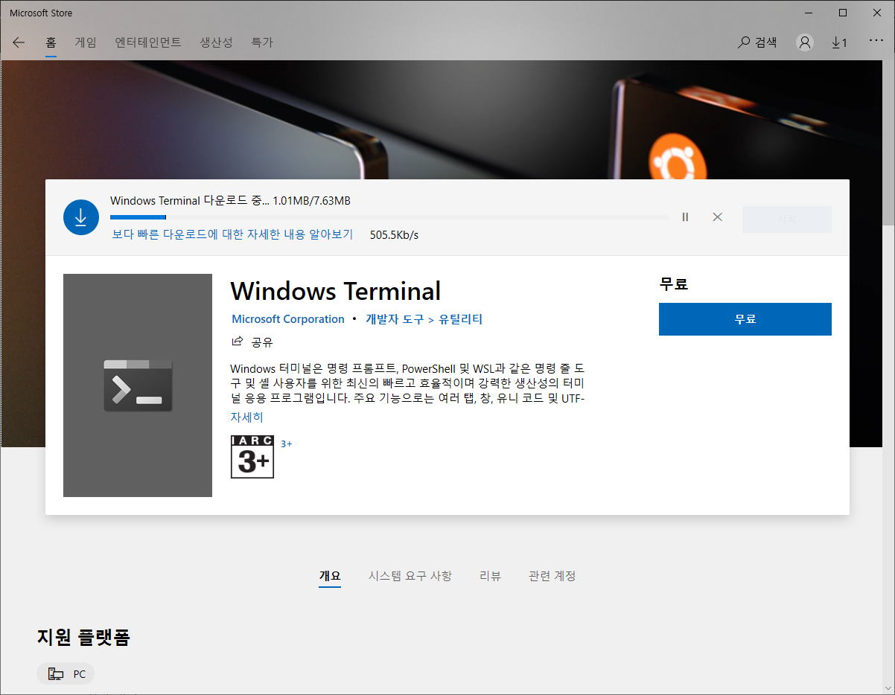Maximize the Microsoft Store window
Image resolution: width=895 pixels, height=695 pixels.
coord(843,13)
